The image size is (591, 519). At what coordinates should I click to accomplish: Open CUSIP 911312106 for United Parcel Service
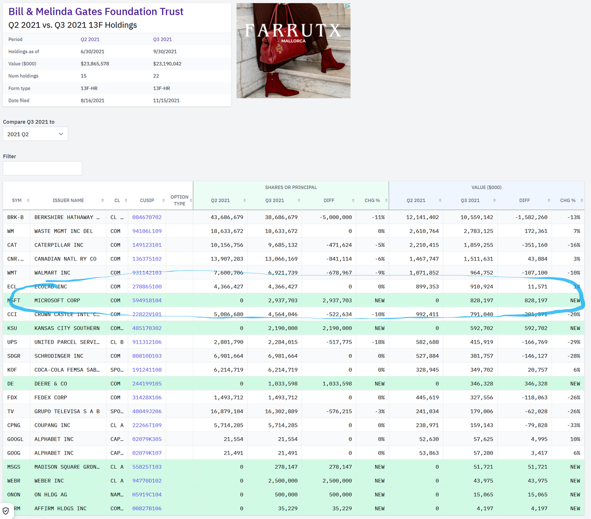pyautogui.click(x=147, y=342)
